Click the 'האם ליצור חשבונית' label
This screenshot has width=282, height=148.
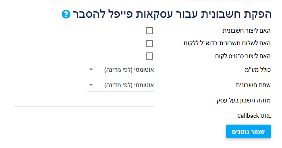click(247, 31)
